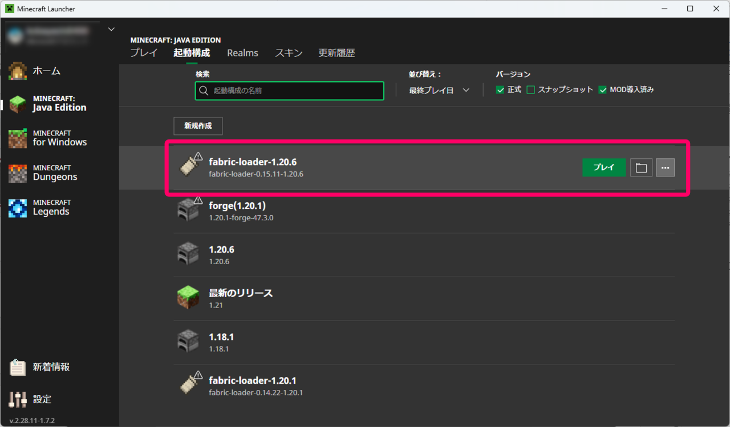Click the 新規作成 button
The width and height of the screenshot is (730, 427).
point(198,126)
